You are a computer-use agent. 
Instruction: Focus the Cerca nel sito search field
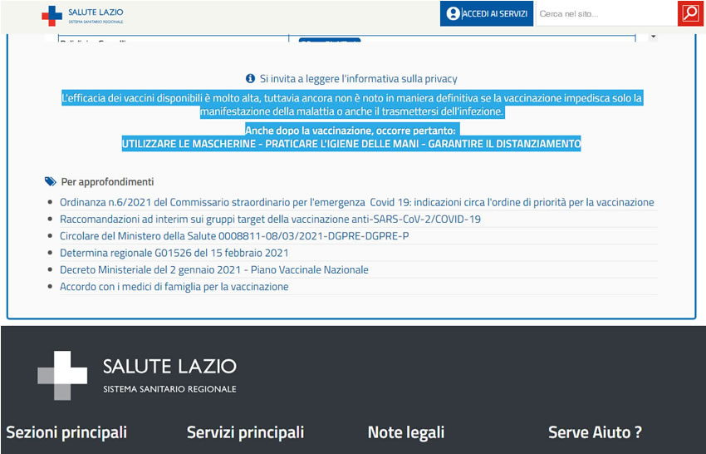(x=606, y=13)
